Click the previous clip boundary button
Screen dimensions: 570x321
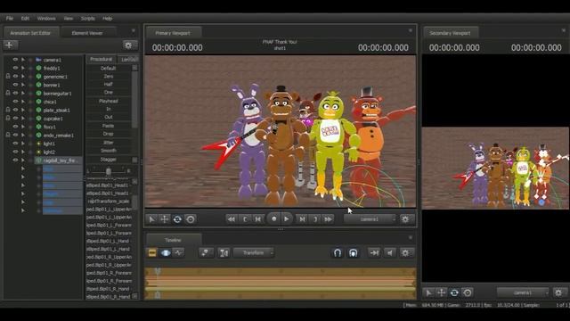click(x=245, y=219)
